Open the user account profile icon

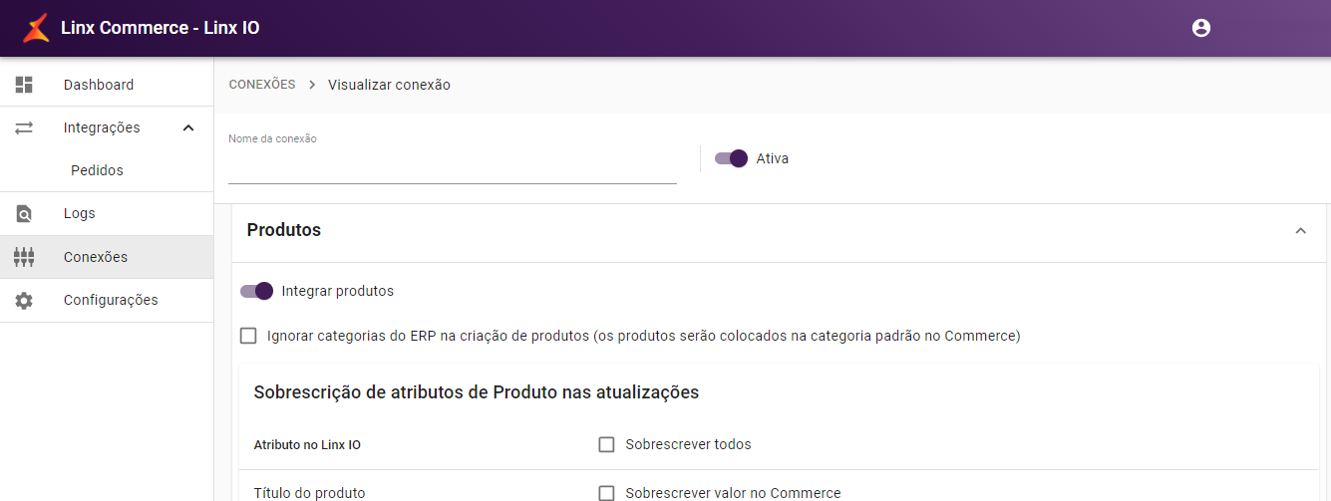[x=1201, y=28]
